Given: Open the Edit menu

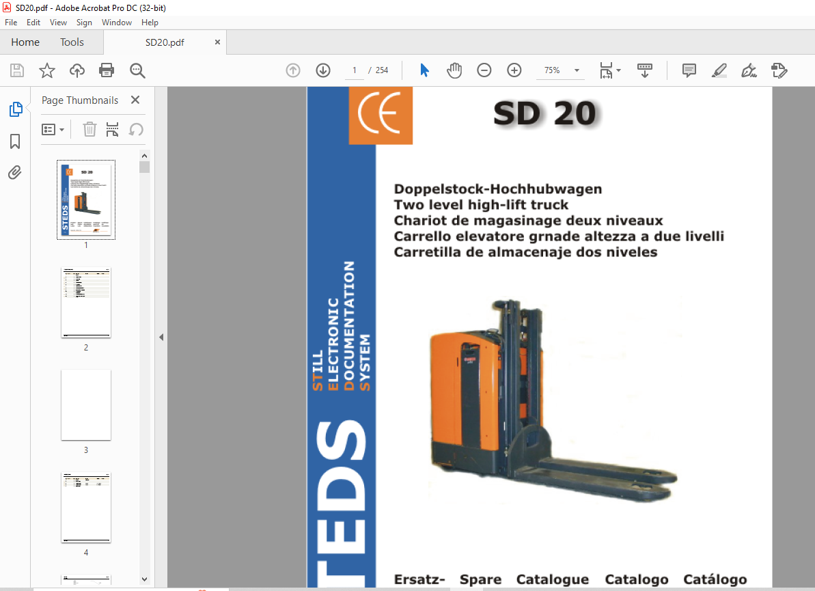Looking at the screenshot, I should click(x=33, y=23).
